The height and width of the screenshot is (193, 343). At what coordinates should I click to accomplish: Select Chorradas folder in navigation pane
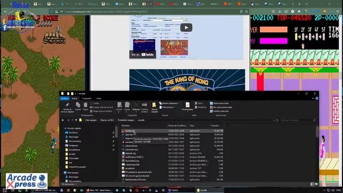click(74, 159)
